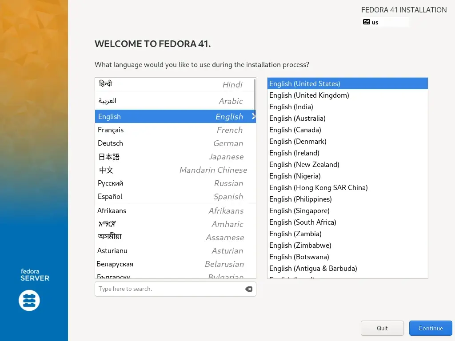Screen dimensions: 455x341
Task: Choose English (South Africa) locale
Action: (x=347, y=222)
